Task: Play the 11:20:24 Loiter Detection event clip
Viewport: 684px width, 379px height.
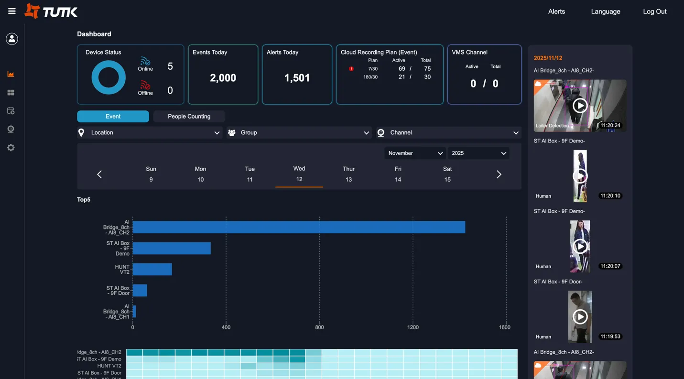Action: [x=580, y=105]
